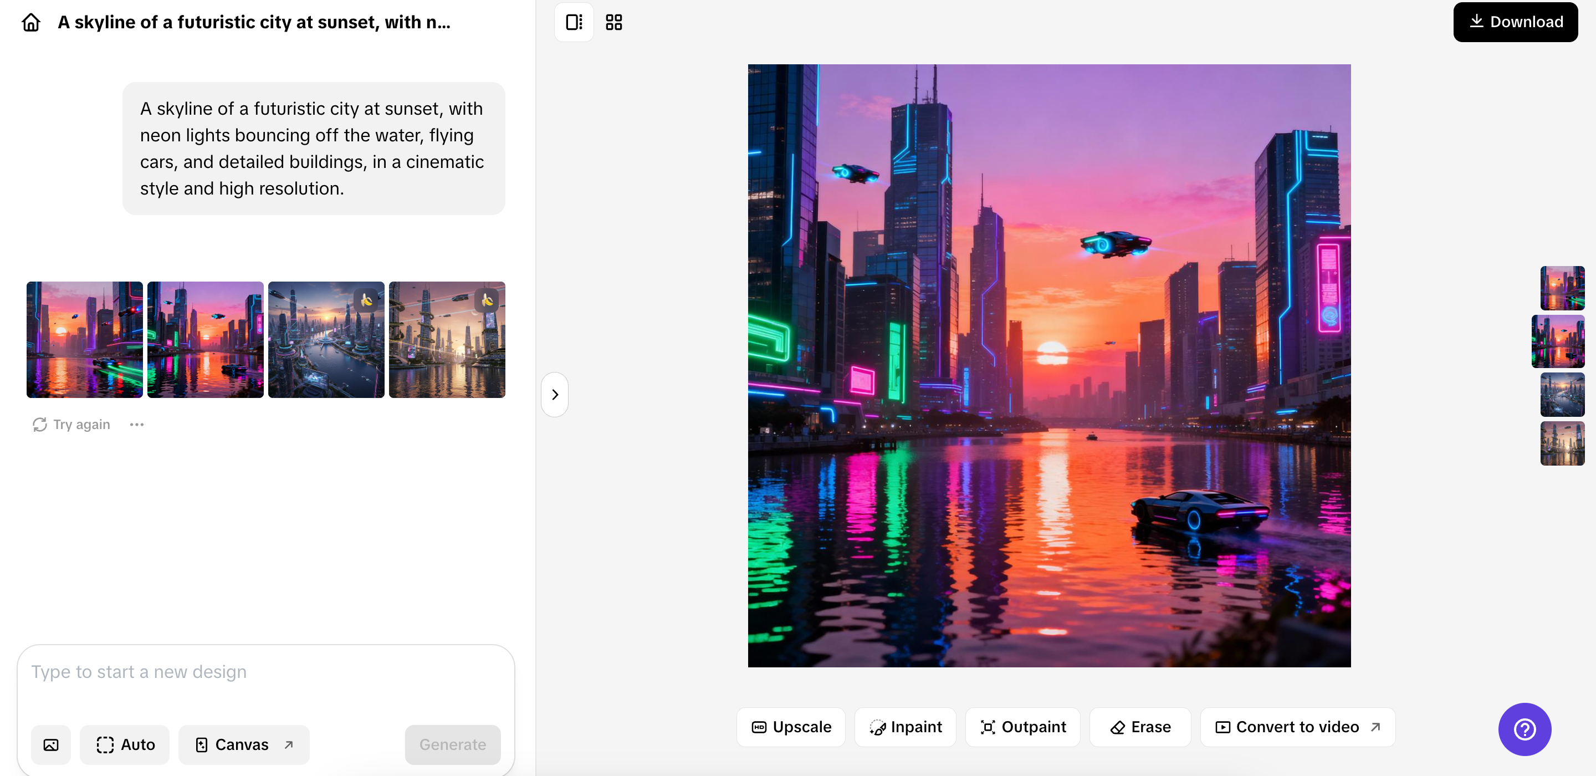Screen dimensions: 1596x776
Task: Open the Inpaint tool
Action: tap(905, 727)
